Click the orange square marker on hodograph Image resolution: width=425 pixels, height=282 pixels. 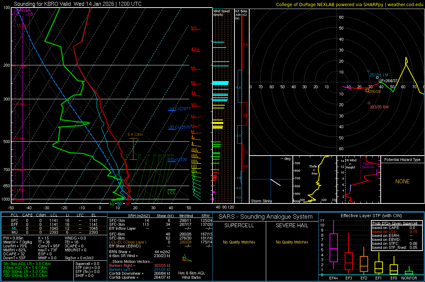pyautogui.click(x=367, y=90)
